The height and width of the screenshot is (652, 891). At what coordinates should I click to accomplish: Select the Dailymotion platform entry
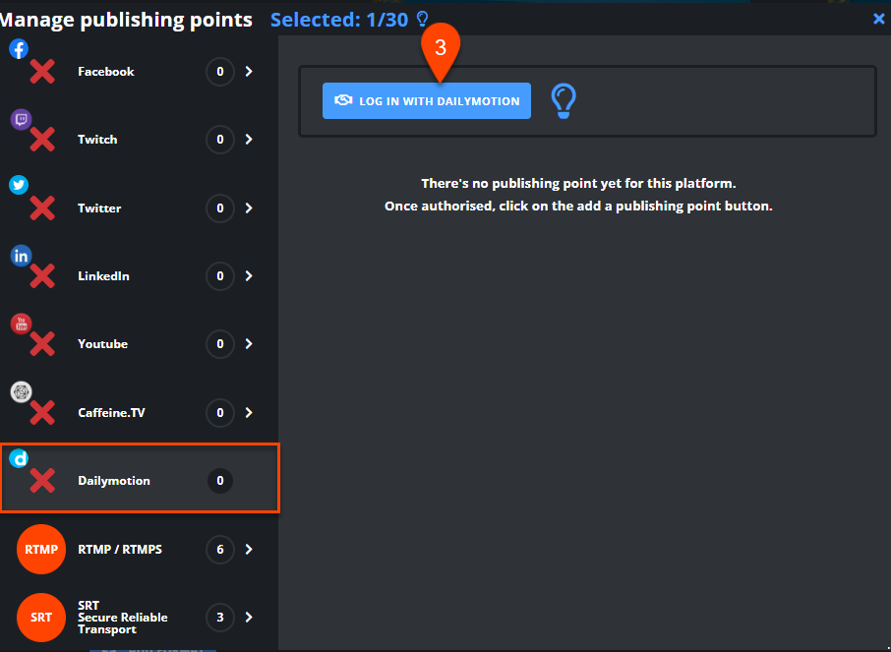tap(140, 479)
